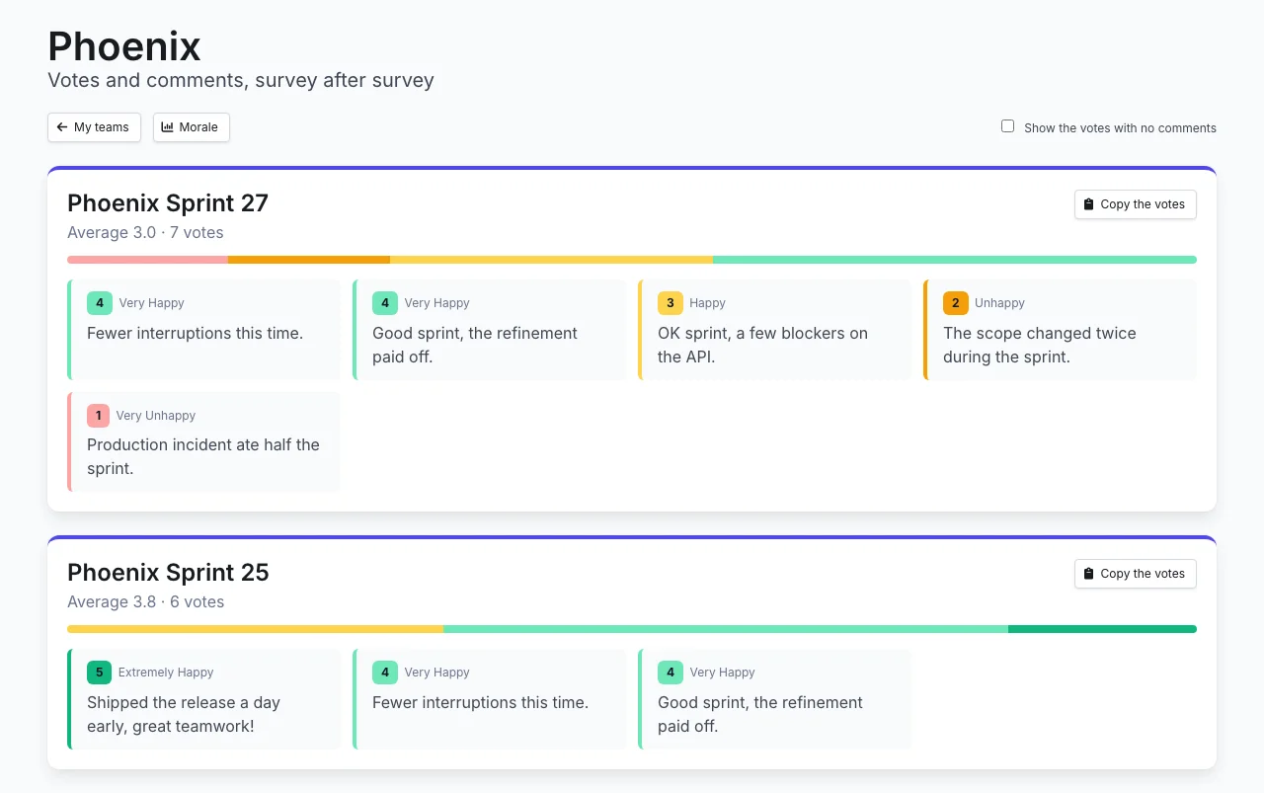Click the pink segment of Sprint 27's vote bar
The image size is (1264, 793).
coord(147,260)
